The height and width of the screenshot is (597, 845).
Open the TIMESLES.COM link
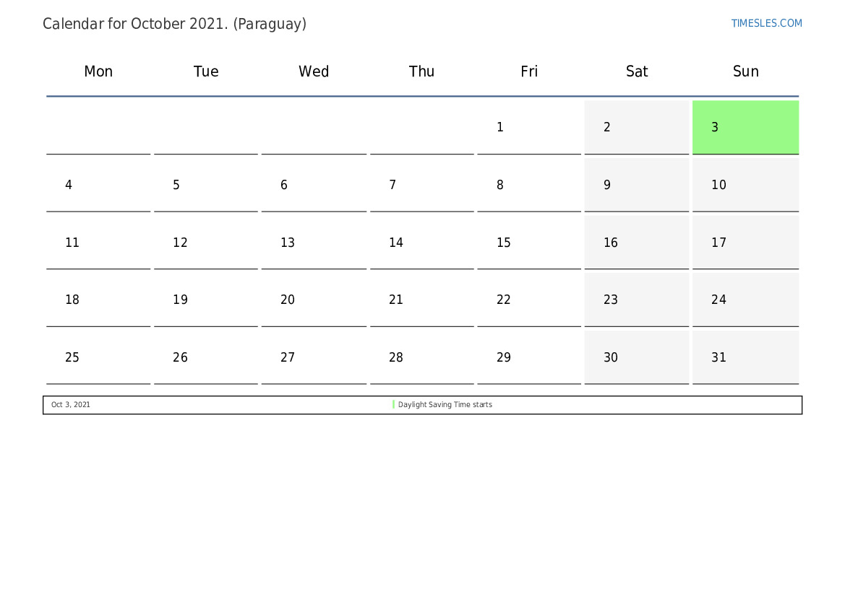click(x=766, y=23)
